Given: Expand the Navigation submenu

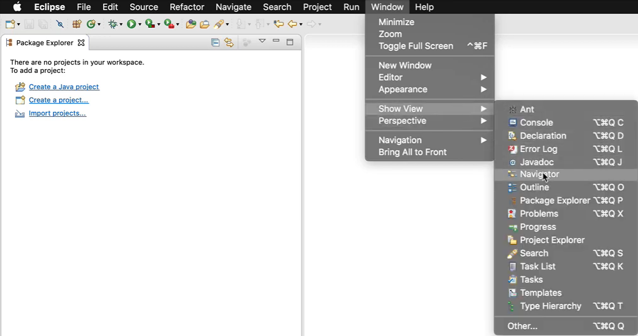Looking at the screenshot, I should [430, 140].
